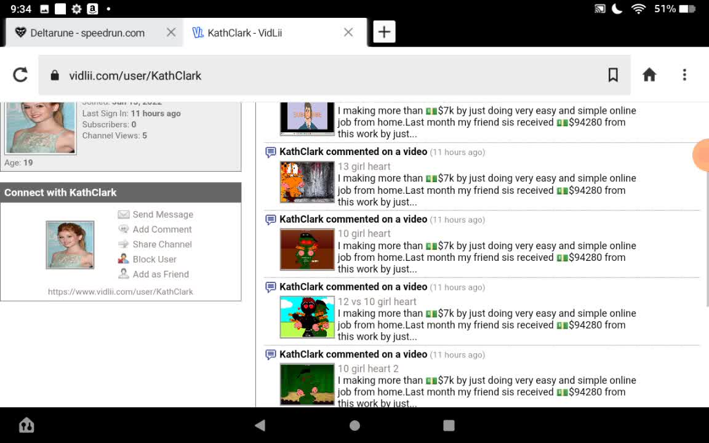Open the 13 girl heart video title
Viewport: 709px width, 443px height.
click(x=364, y=166)
